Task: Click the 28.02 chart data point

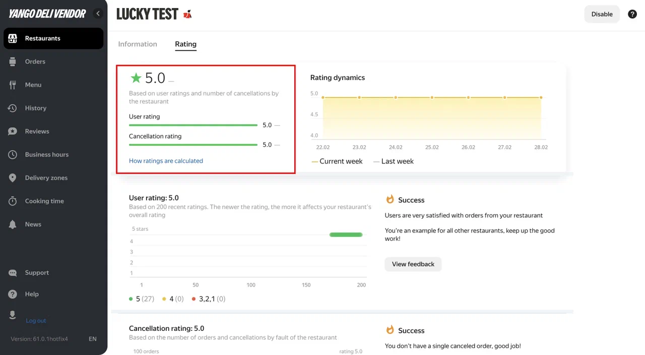Action: (x=541, y=98)
